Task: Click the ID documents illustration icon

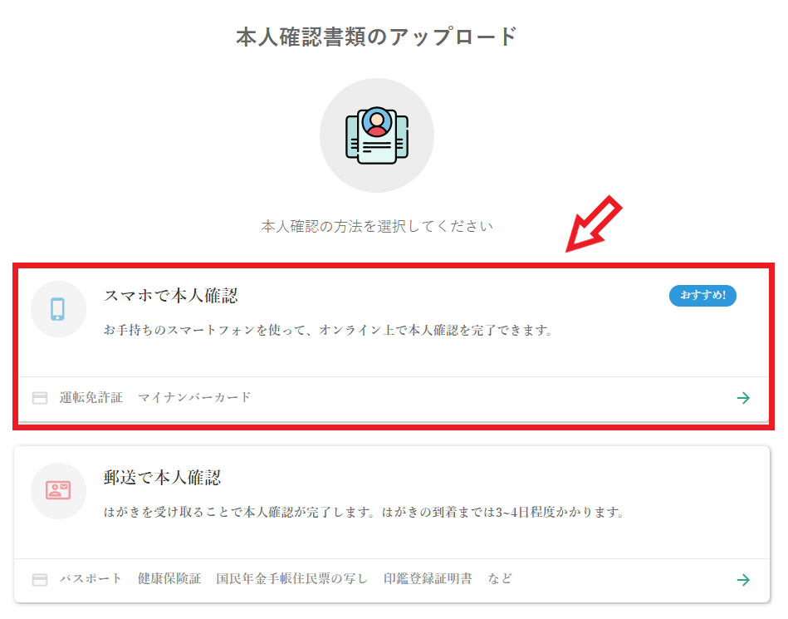Action: click(377, 135)
